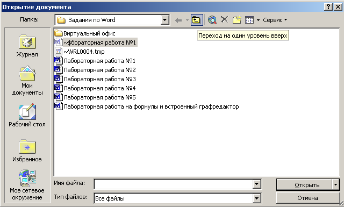Expand the Папка folder dropdown
This screenshot has width=344, height=207.
164,20
